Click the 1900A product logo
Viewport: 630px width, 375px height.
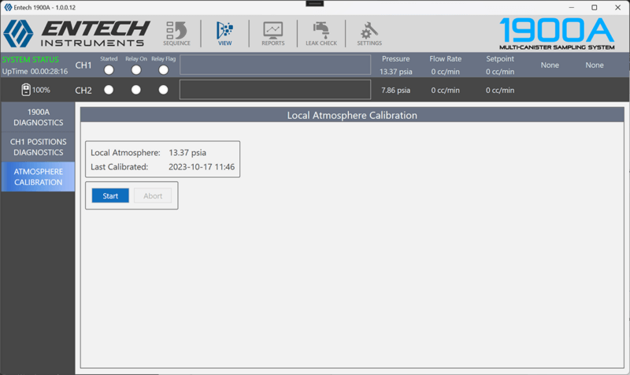561,33
